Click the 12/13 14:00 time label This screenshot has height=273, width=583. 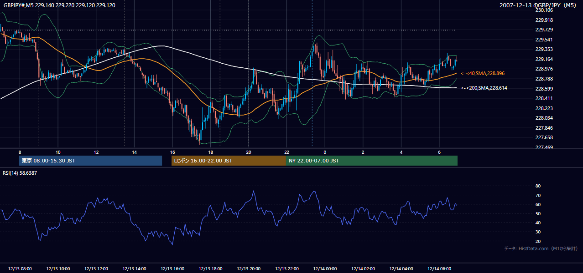[x=134, y=269]
